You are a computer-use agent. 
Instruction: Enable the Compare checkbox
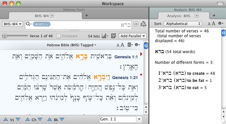[59, 36]
